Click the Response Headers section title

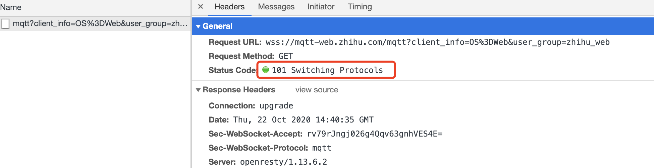239,90
